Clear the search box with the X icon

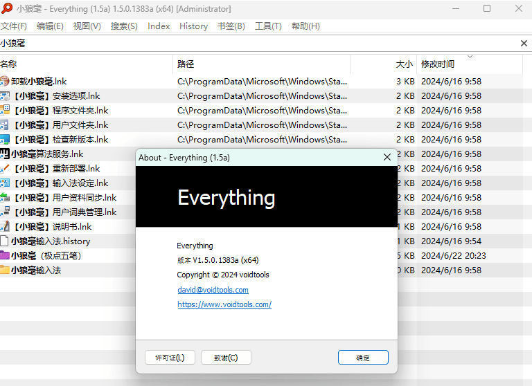(524, 44)
